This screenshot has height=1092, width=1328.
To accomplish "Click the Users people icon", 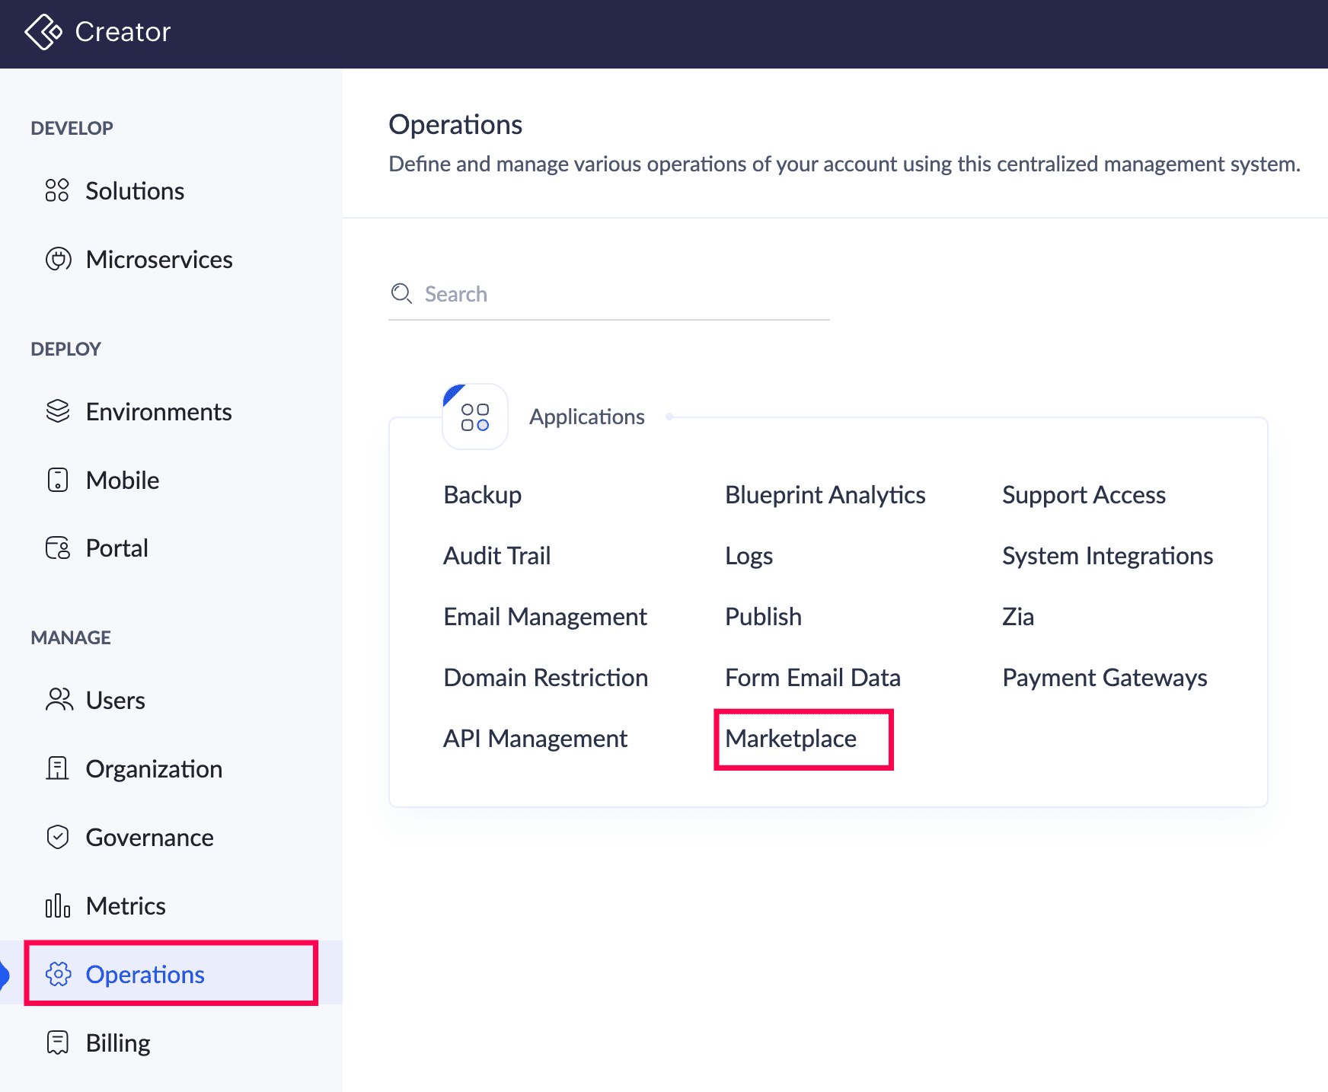I will (x=59, y=700).
